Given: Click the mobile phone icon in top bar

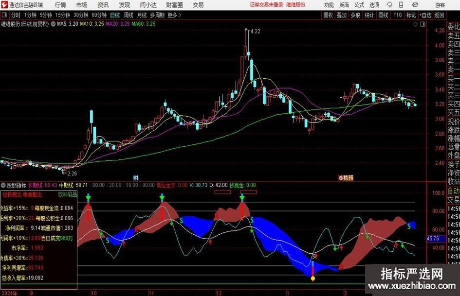Looking at the screenshot, I should (401, 5).
